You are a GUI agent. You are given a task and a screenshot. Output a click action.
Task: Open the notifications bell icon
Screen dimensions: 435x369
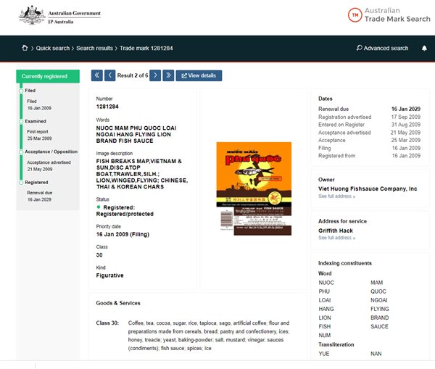coord(424,49)
